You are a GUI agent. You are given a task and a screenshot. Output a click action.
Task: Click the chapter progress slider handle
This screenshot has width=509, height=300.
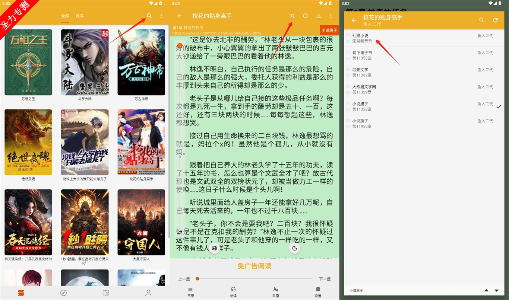pyautogui.click(x=197, y=278)
